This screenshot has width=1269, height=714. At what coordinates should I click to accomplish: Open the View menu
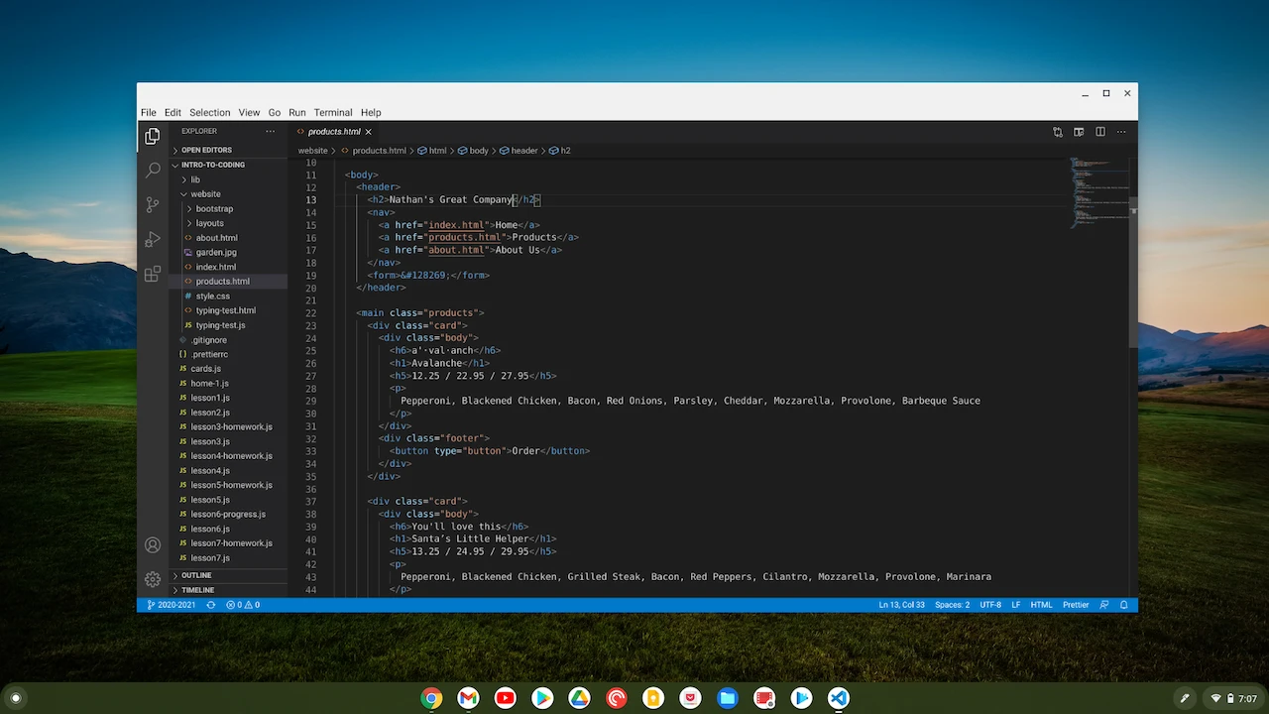(x=249, y=113)
